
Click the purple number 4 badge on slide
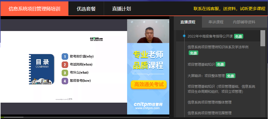coord(65,81)
